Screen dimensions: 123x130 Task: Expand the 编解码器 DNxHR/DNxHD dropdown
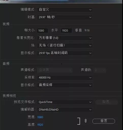(x=65, y=110)
